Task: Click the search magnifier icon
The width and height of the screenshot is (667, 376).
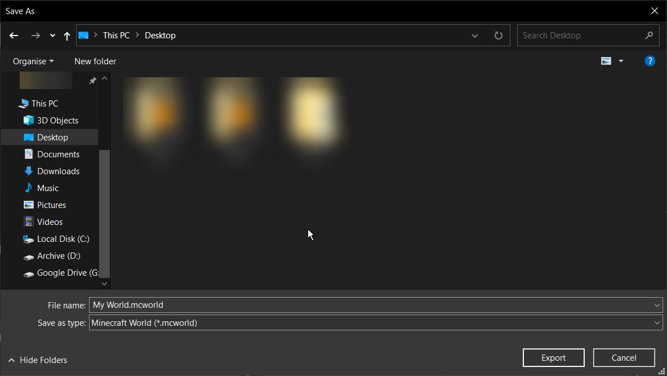Action: [x=649, y=35]
